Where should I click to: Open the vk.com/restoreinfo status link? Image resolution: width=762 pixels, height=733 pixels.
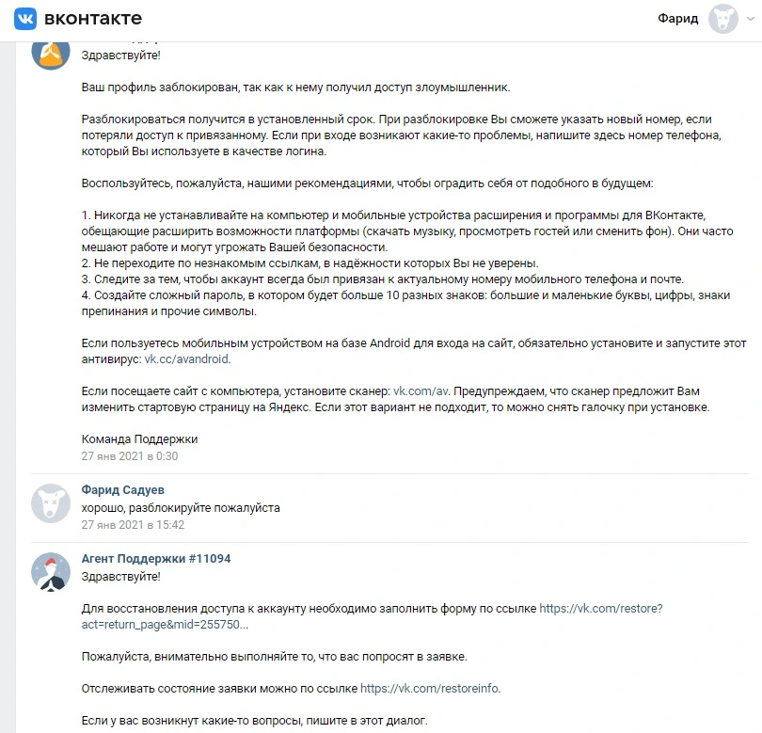pyautogui.click(x=429, y=689)
